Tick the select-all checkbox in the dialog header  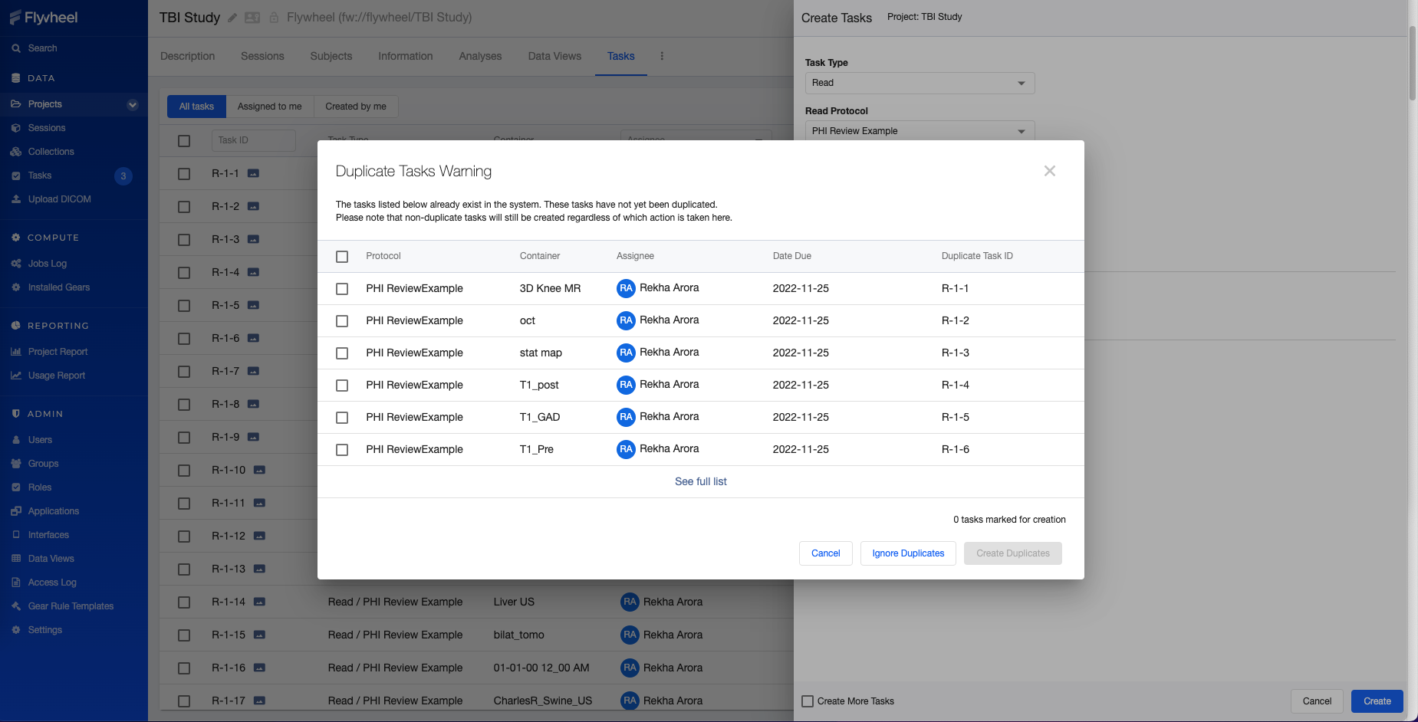coord(342,257)
